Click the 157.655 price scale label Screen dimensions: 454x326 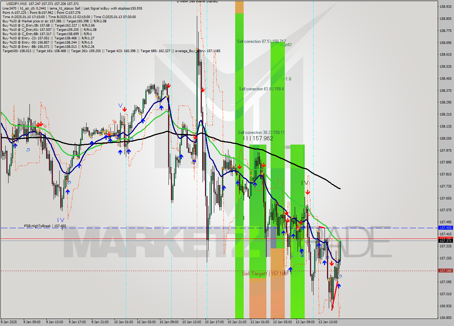(445, 198)
